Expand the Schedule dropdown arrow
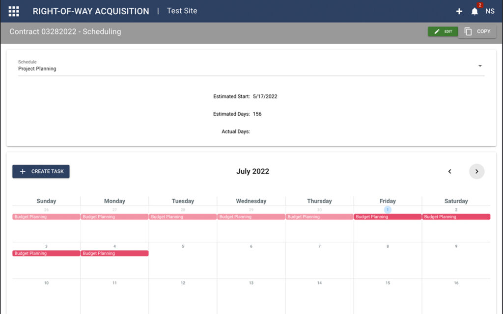The width and height of the screenshot is (503, 314). tap(480, 66)
